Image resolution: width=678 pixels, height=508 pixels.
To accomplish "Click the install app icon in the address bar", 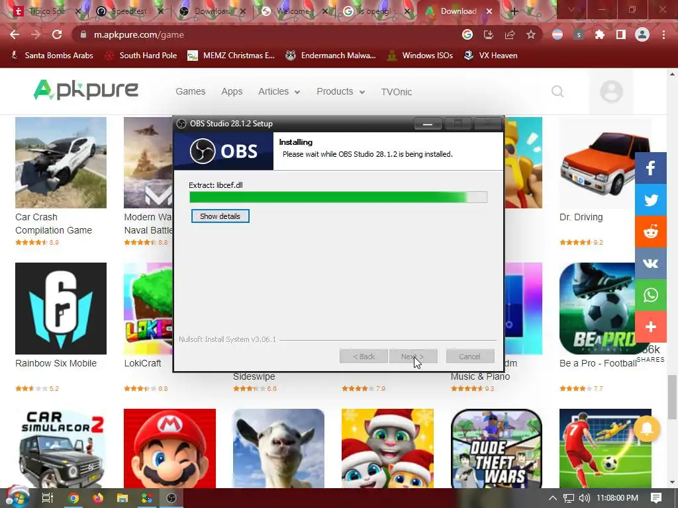I will pos(488,34).
